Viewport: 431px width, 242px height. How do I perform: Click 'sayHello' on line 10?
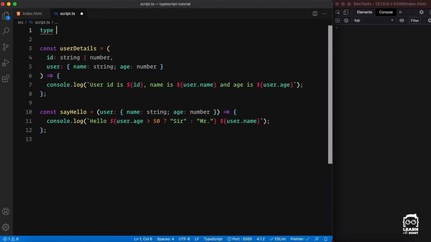73,112
